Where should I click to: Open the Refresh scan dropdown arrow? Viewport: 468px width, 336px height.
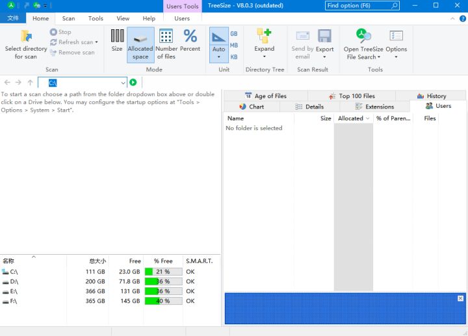96,42
